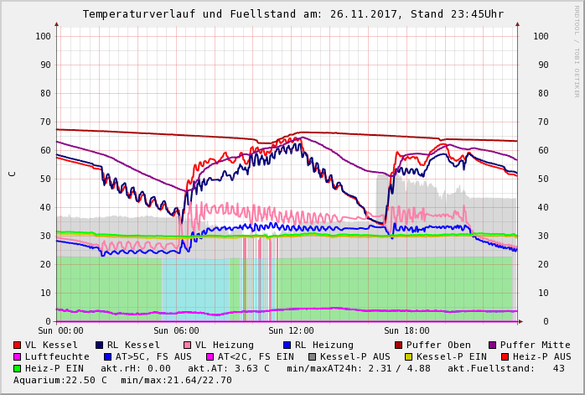This screenshot has height=395, width=585.
Task: Click the green Heiz-P EIN legend swatch
Action: point(18,369)
